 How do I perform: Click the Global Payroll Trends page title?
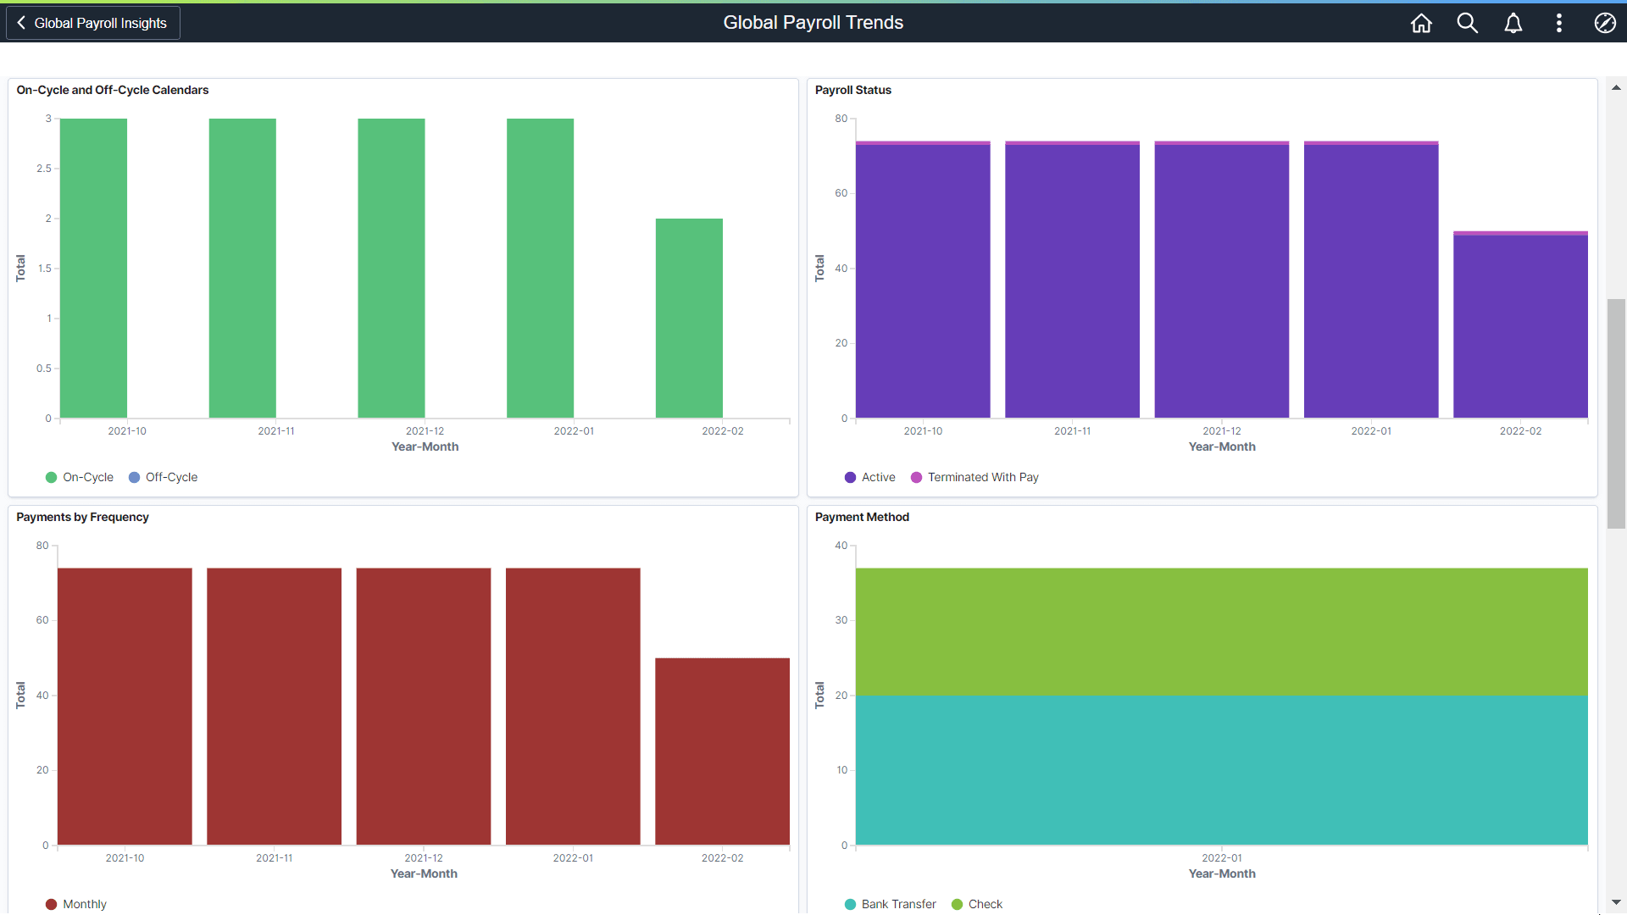pyautogui.click(x=813, y=22)
